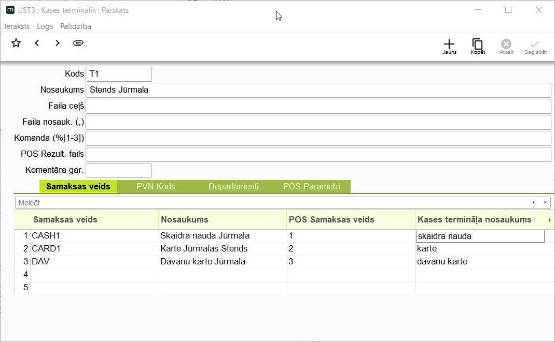Click empty Samaksas veids cell in row 4
Image resolution: width=555 pixels, height=342 pixels.
pos(94,275)
